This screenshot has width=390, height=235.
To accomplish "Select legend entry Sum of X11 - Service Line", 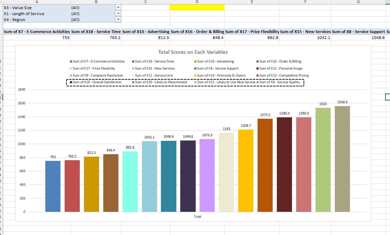I will 152,75.
